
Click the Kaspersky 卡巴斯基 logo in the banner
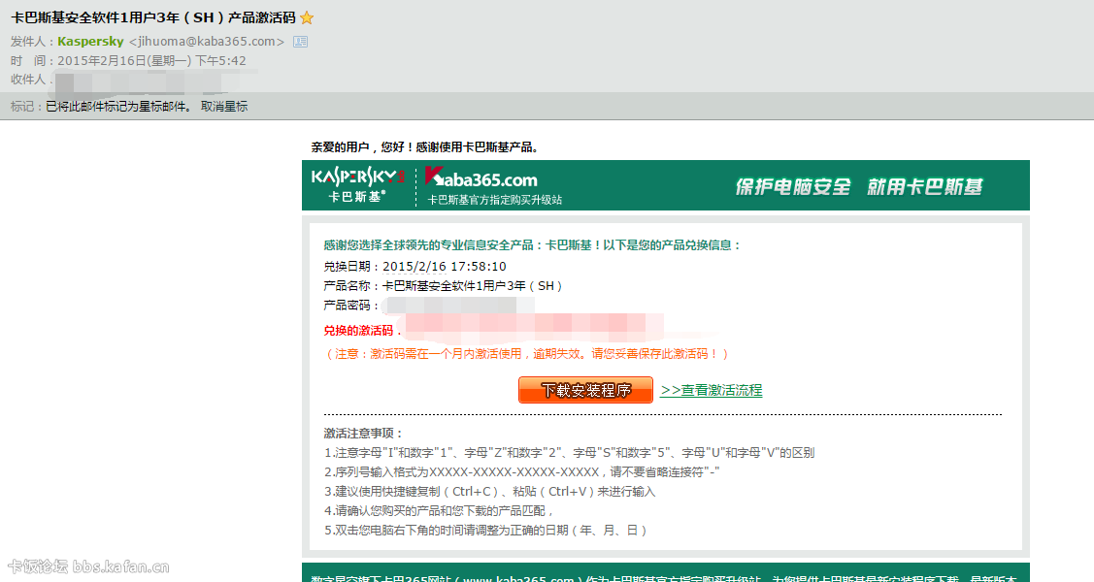[357, 185]
